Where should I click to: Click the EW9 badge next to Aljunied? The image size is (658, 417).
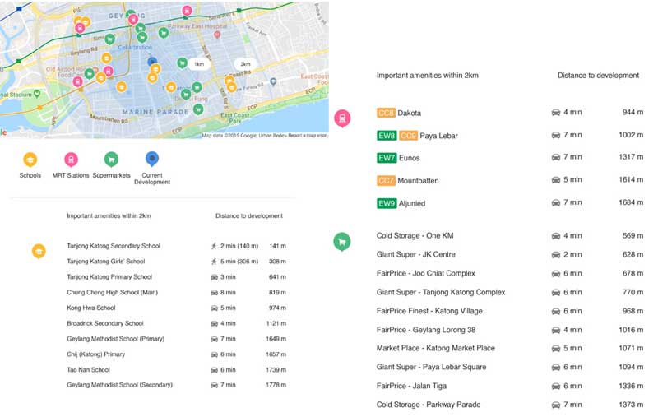387,203
